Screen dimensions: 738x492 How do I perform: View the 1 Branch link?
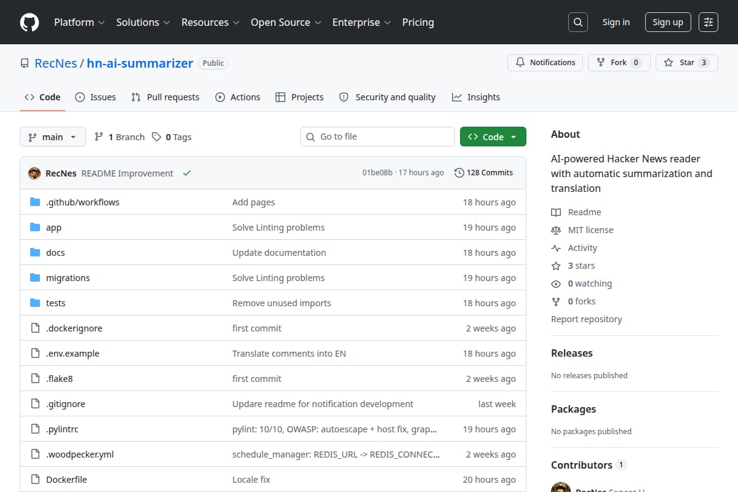(119, 137)
